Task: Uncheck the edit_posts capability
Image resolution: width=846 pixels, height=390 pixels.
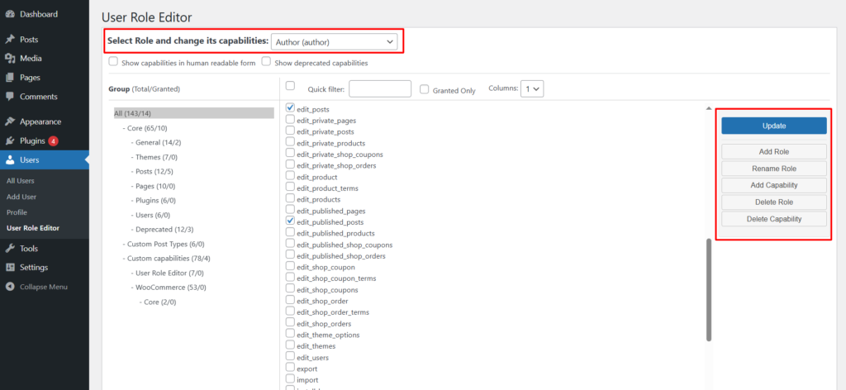Action: pyautogui.click(x=290, y=108)
